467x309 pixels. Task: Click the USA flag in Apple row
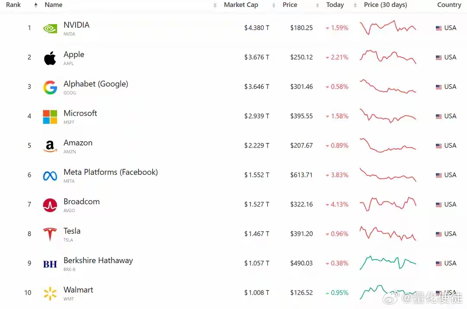point(438,58)
